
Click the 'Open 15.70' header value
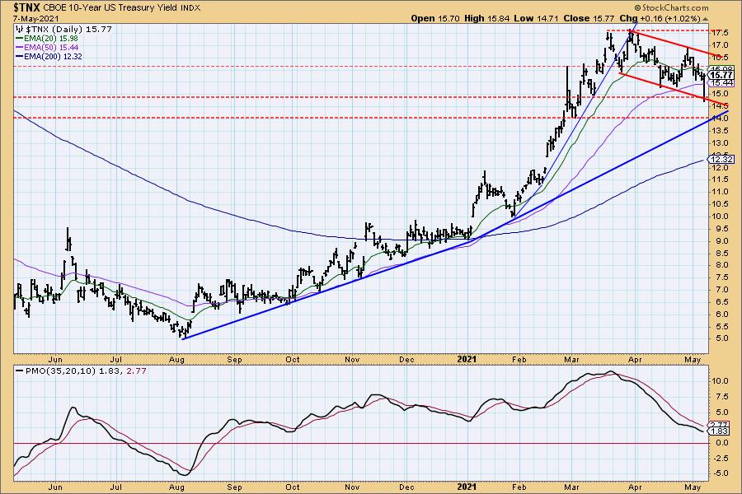436,18
